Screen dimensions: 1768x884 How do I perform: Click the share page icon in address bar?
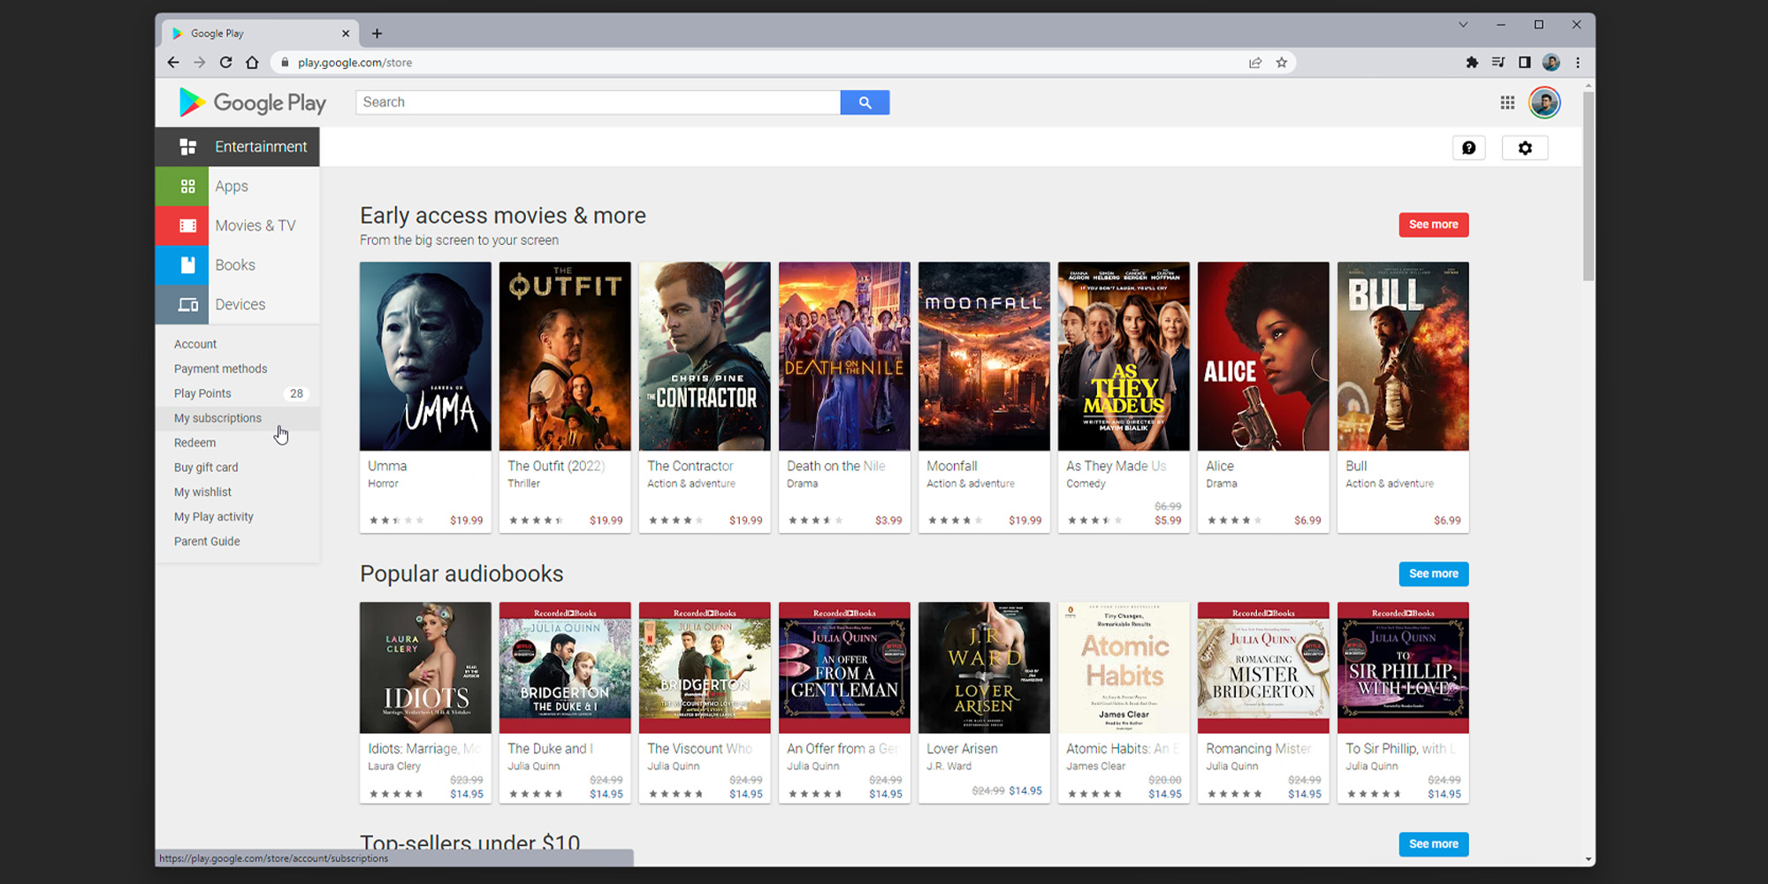tap(1254, 63)
